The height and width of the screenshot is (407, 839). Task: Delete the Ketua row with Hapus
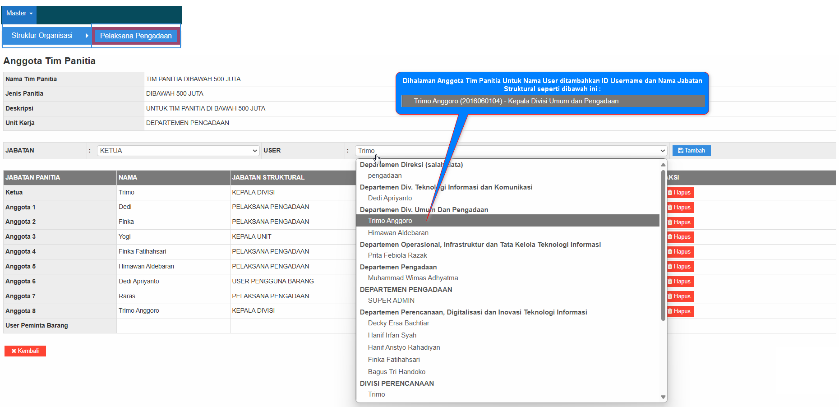point(680,193)
